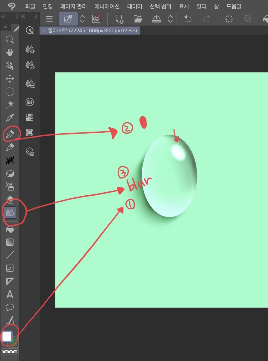Open the 창 menu

pyautogui.click(x=216, y=6)
